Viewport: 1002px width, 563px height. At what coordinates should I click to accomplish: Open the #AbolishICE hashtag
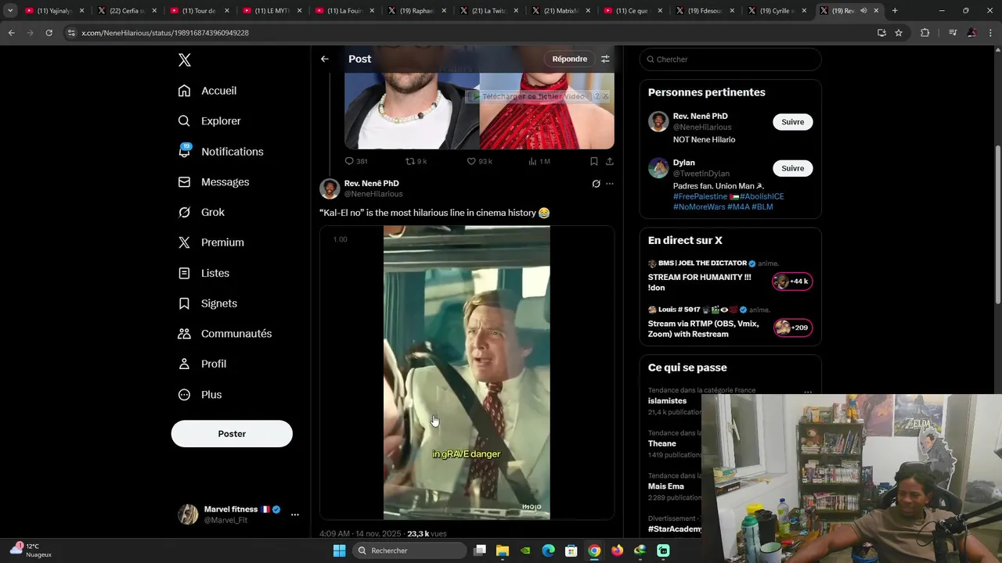point(762,196)
